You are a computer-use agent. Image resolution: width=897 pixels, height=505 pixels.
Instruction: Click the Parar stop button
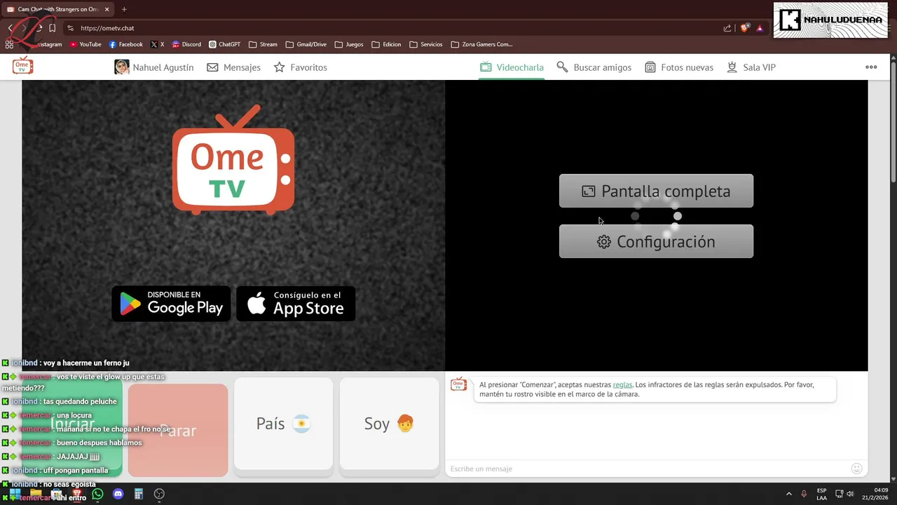(178, 430)
